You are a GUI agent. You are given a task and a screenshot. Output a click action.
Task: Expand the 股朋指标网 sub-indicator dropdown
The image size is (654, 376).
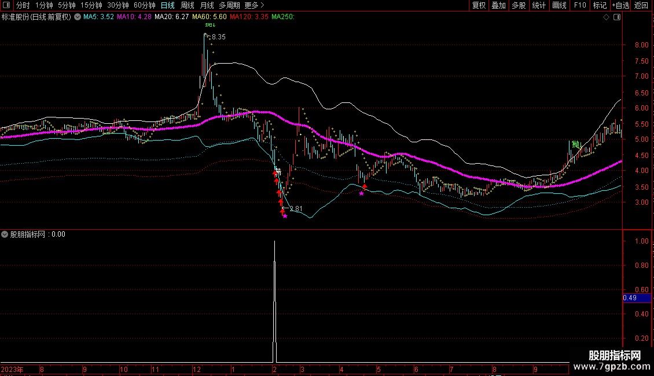5,234
